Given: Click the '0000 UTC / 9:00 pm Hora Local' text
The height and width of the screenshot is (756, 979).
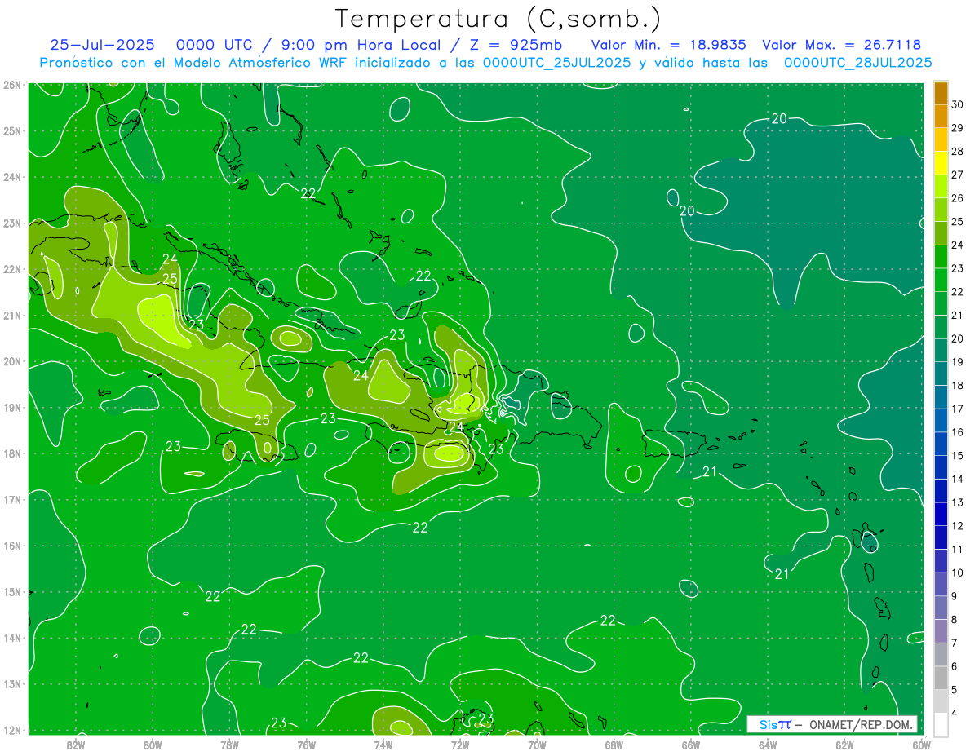Looking at the screenshot, I should [309, 45].
